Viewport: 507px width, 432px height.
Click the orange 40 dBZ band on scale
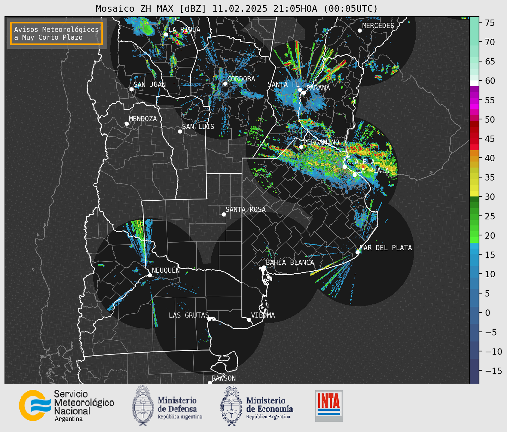pyautogui.click(x=474, y=158)
